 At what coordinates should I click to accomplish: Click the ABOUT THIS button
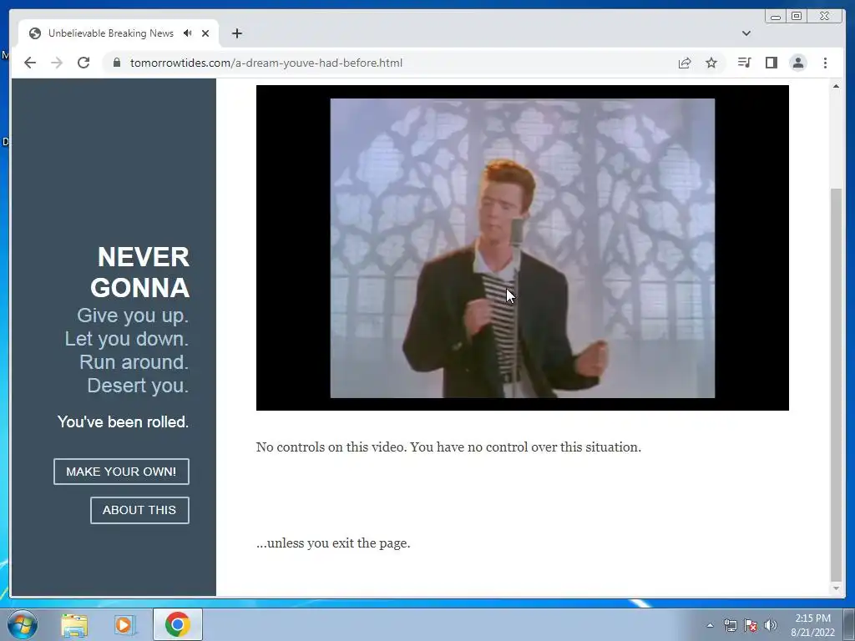(x=139, y=510)
